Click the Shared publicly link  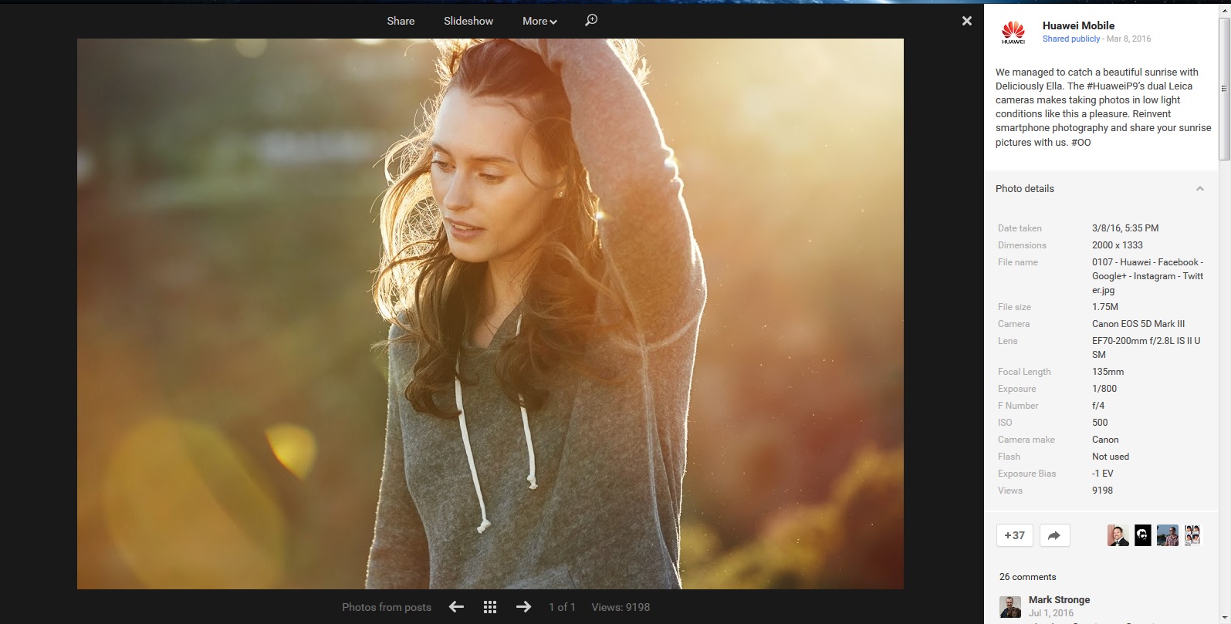[x=1070, y=39]
